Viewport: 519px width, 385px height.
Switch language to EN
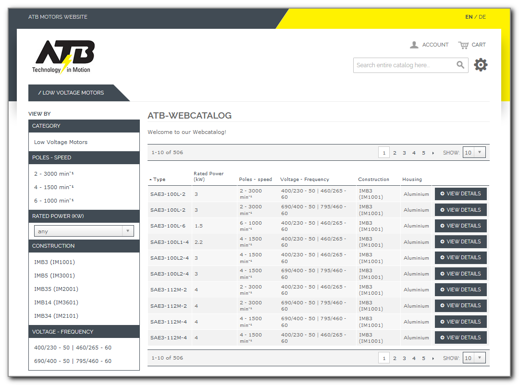coord(469,17)
